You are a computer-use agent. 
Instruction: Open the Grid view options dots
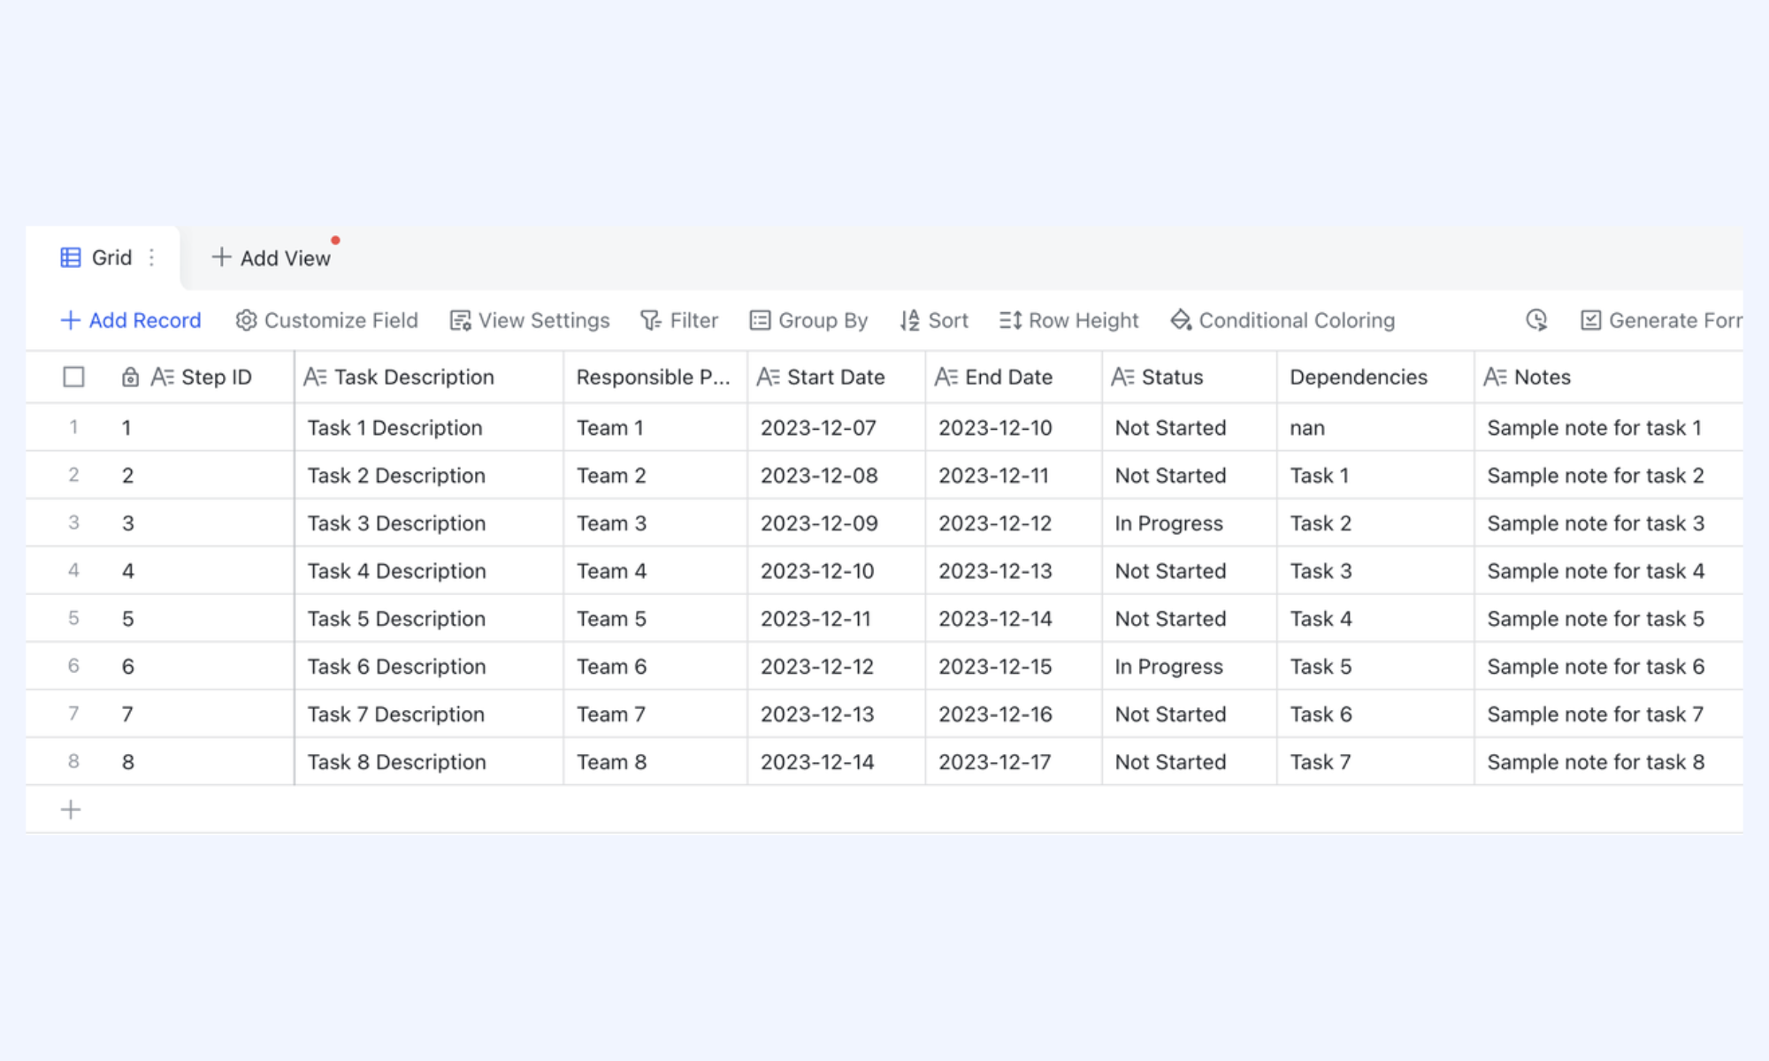pos(152,257)
